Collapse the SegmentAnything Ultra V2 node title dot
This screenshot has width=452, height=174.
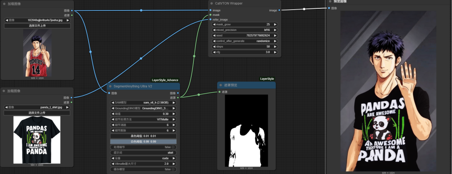click(x=110, y=86)
